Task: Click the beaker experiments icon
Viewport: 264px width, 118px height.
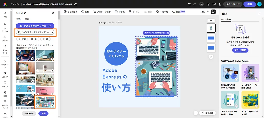Action: point(220,4)
